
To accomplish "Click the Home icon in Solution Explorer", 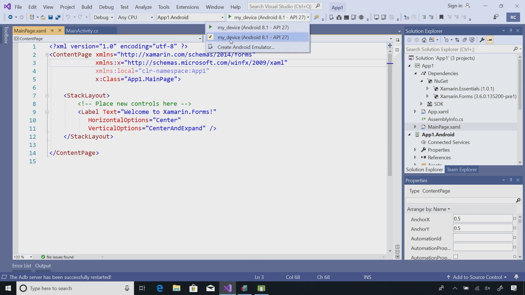I will tap(424, 40).
